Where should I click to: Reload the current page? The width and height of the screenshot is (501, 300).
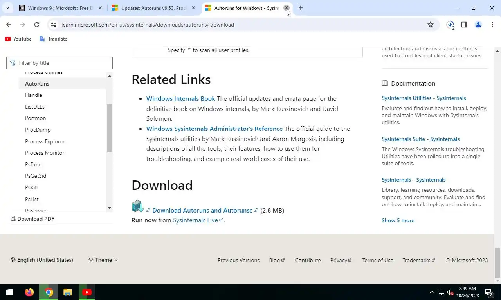(x=37, y=25)
